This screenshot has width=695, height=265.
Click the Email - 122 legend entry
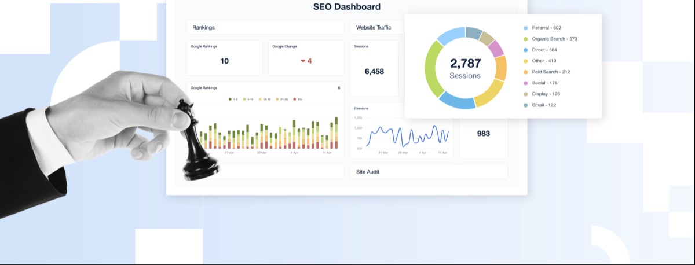click(x=539, y=105)
